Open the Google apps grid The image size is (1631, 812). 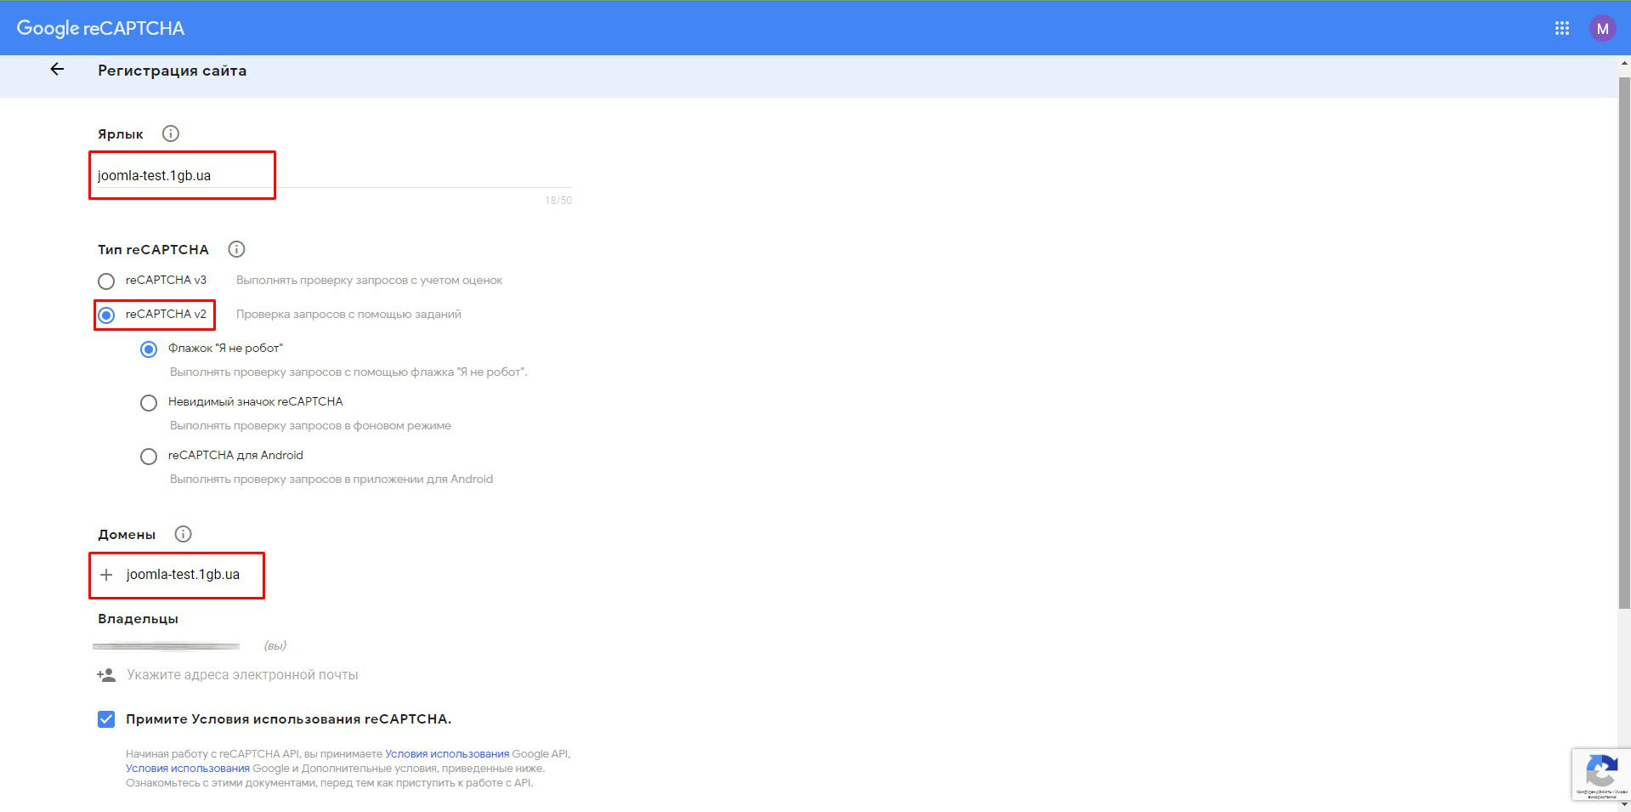click(1561, 28)
